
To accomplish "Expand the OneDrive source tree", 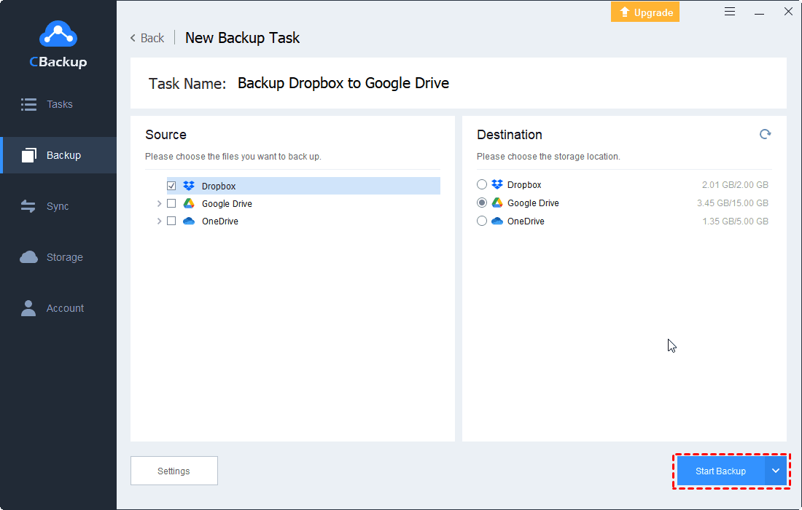I will click(x=159, y=221).
